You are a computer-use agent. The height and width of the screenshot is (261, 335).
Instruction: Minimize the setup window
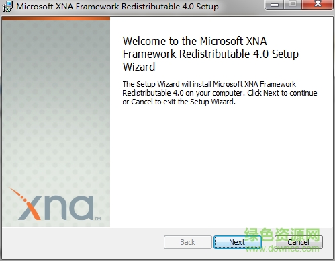[x=275, y=5]
